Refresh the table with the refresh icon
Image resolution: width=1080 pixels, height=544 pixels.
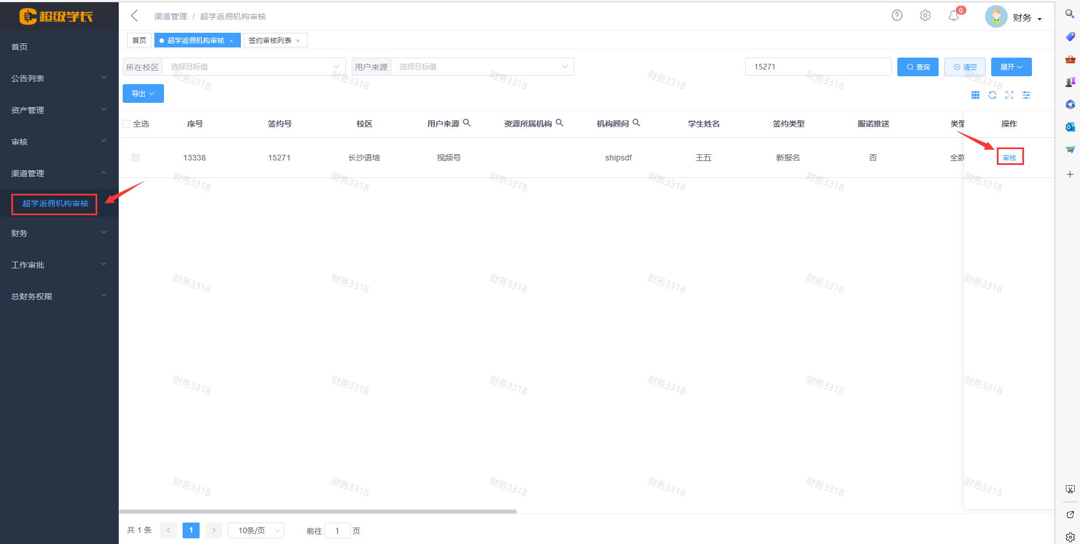tap(992, 95)
